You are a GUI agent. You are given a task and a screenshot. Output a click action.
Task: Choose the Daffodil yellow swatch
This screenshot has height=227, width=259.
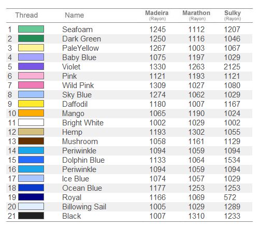tap(31, 104)
